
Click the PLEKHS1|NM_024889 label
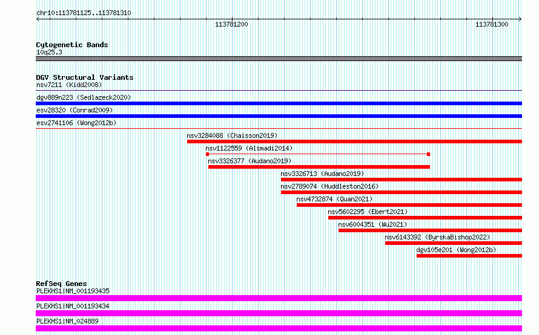[x=67, y=321]
